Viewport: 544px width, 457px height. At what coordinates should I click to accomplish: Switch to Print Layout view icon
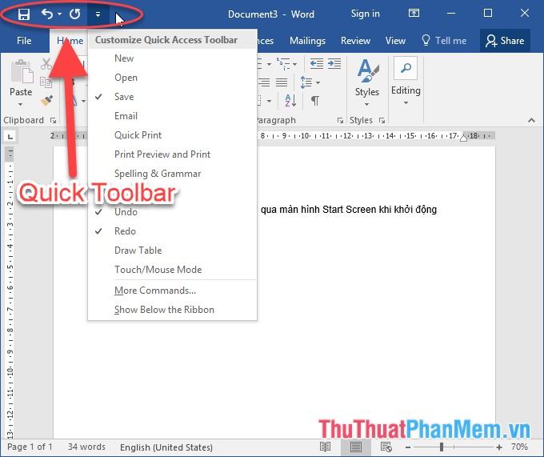click(356, 447)
